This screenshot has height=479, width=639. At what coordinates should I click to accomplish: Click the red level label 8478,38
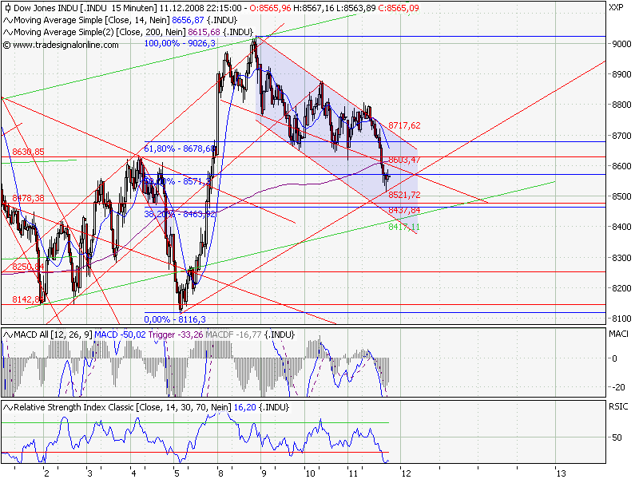(28, 198)
